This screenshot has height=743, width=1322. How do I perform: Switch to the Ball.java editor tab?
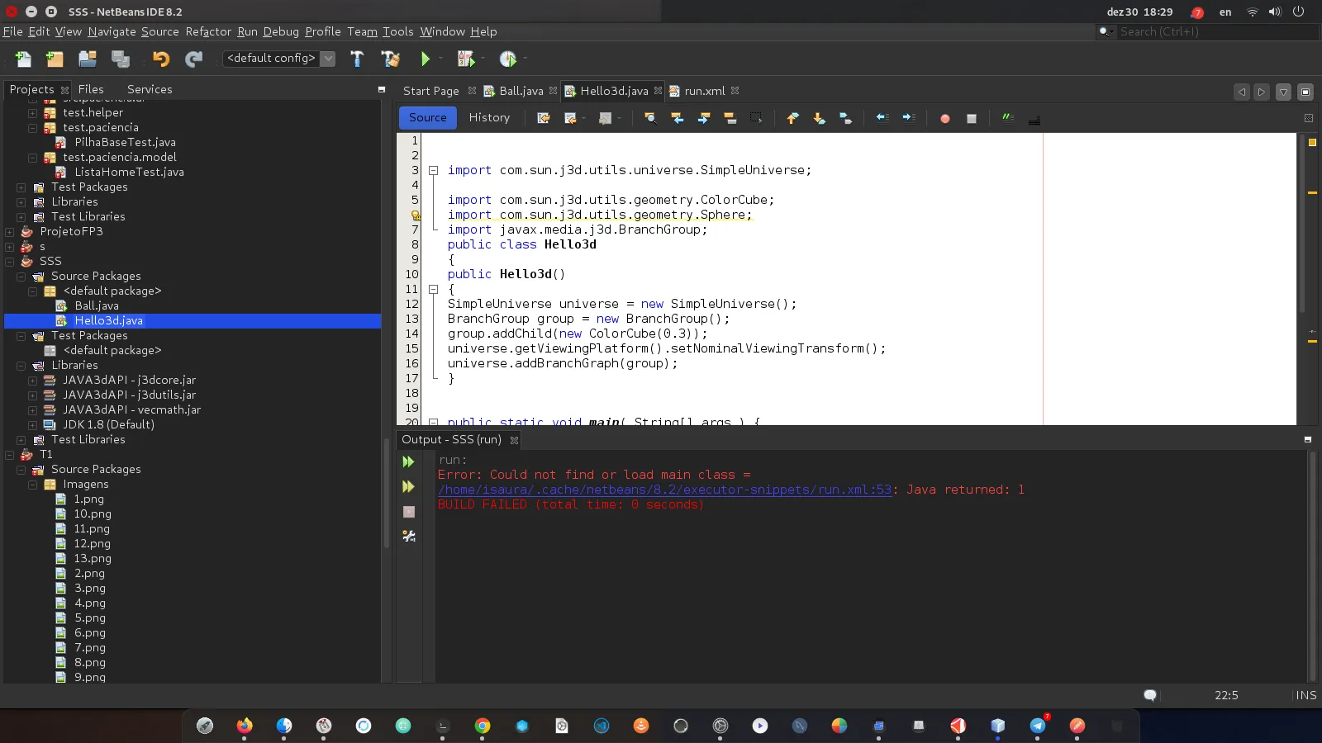tap(521, 91)
